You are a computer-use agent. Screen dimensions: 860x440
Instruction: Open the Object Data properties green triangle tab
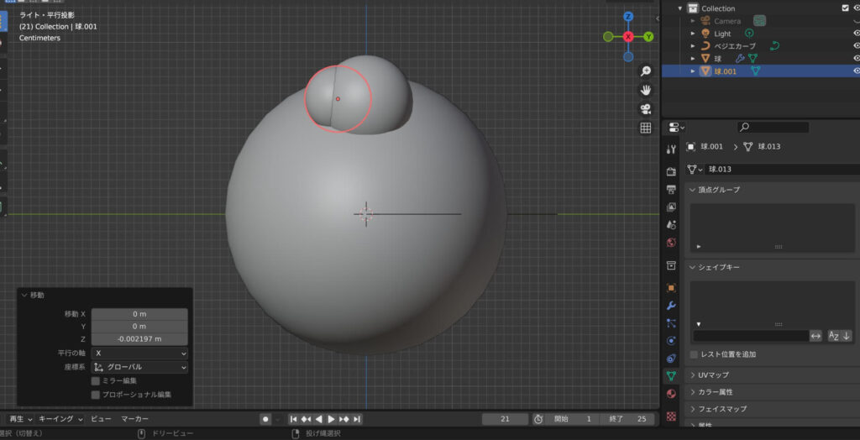671,376
